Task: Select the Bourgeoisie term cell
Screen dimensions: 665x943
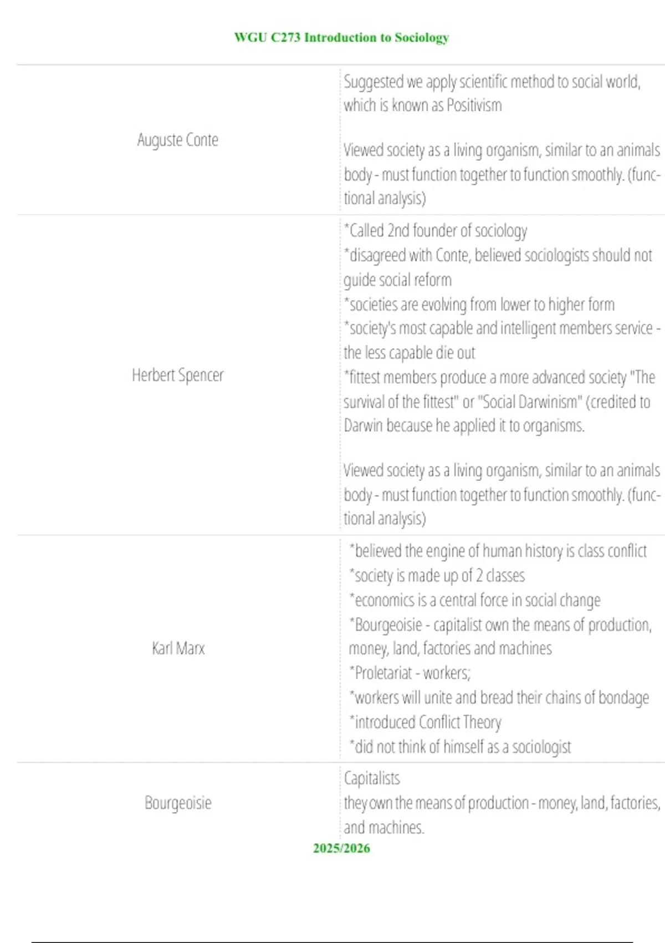Action: [x=178, y=803]
